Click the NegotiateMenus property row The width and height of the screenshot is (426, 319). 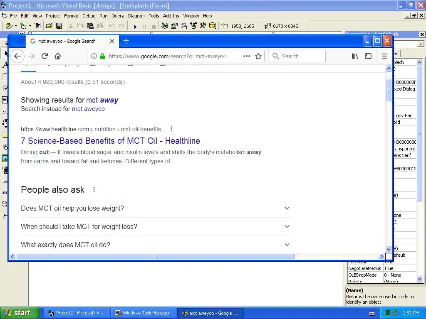pos(382,268)
